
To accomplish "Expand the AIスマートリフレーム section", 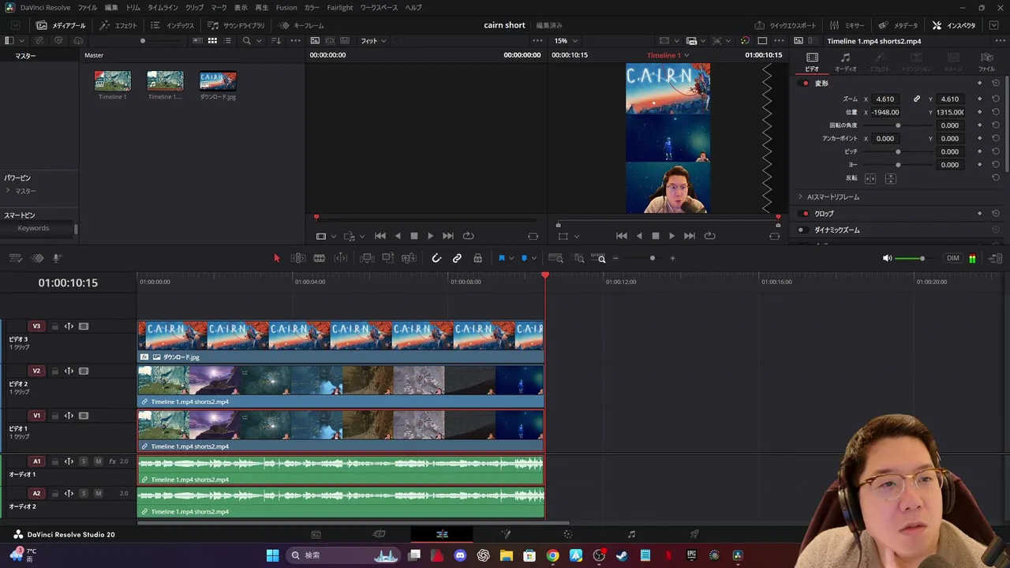I will (800, 196).
